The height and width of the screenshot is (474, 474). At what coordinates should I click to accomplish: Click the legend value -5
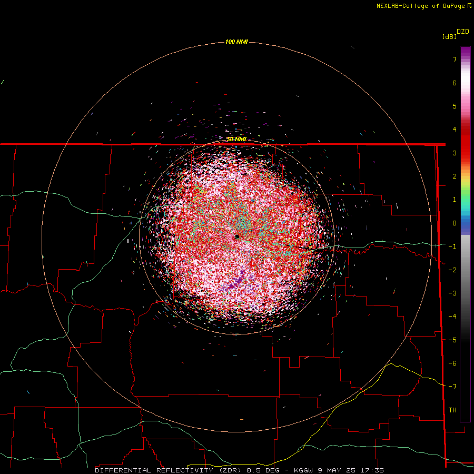tap(452, 340)
